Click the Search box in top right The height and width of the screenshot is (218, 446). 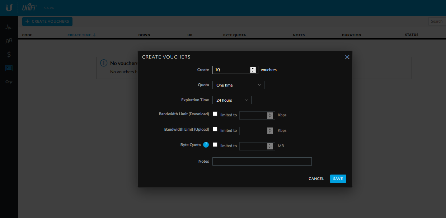pos(437,22)
